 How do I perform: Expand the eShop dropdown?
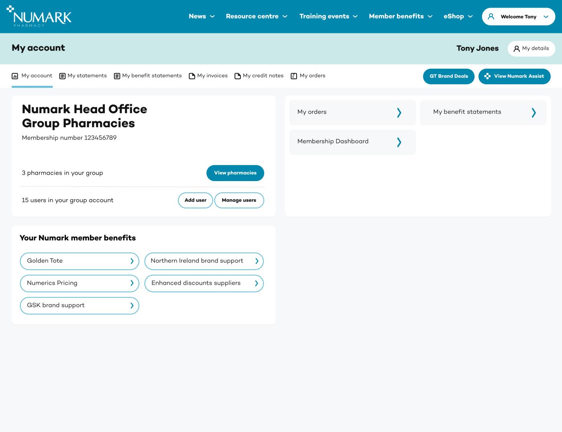(458, 16)
